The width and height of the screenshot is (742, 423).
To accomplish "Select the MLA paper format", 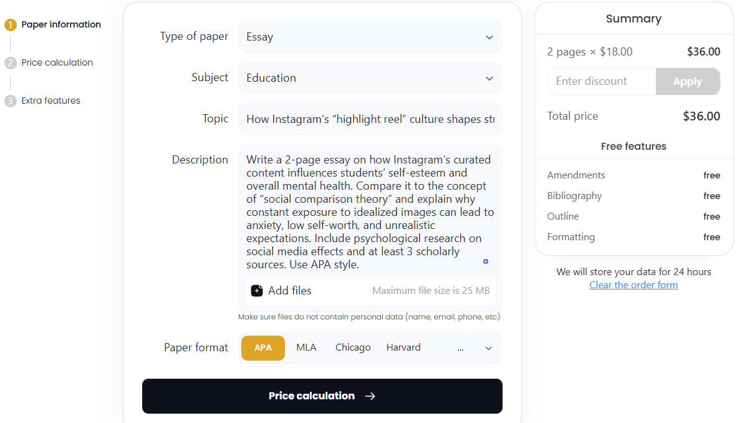I will coord(306,348).
